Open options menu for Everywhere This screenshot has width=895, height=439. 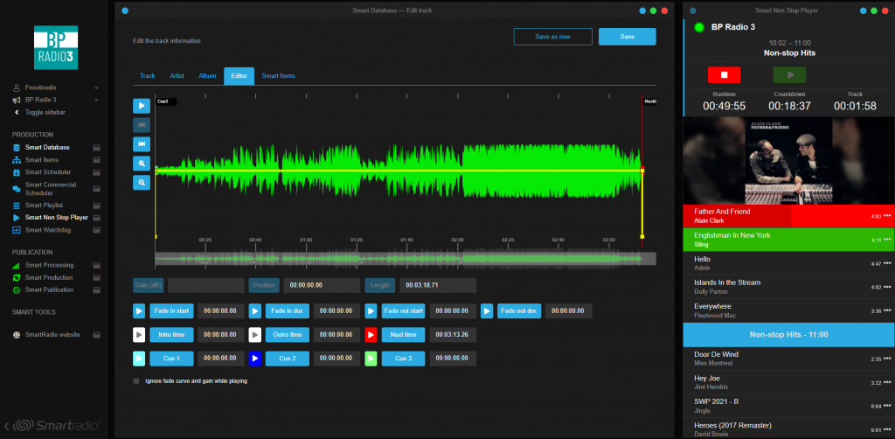coord(887,311)
